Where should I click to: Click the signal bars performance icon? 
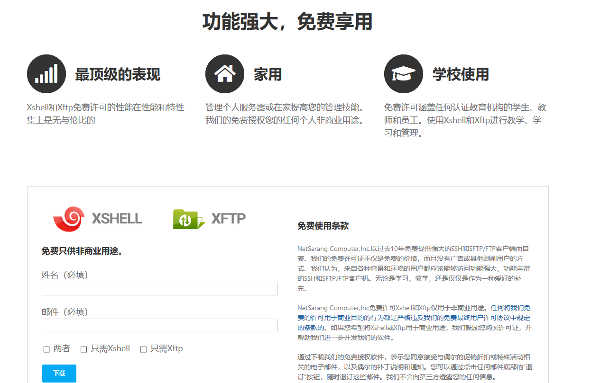tap(46, 74)
